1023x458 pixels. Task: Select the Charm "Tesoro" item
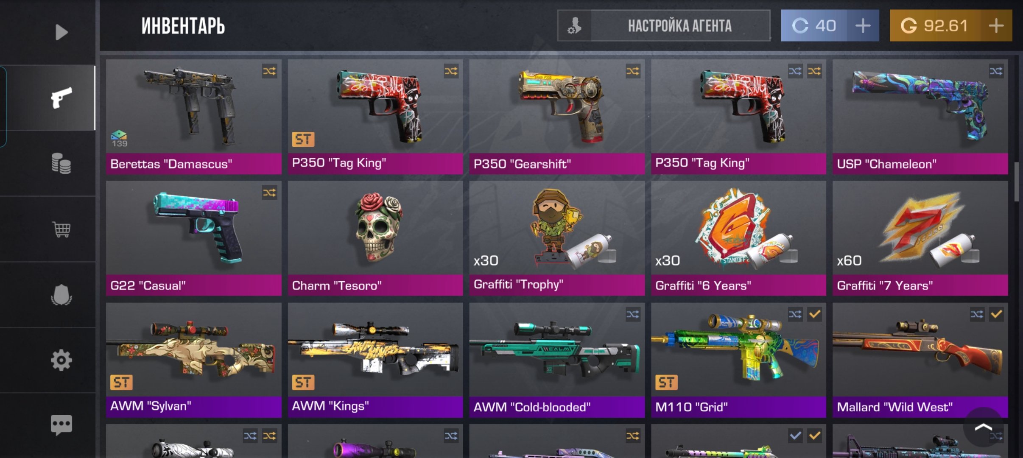[x=375, y=238]
